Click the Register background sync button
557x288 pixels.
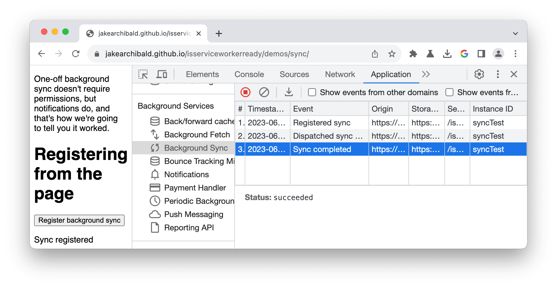[x=80, y=220]
